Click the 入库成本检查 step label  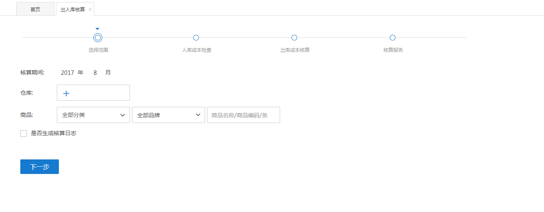196,50
